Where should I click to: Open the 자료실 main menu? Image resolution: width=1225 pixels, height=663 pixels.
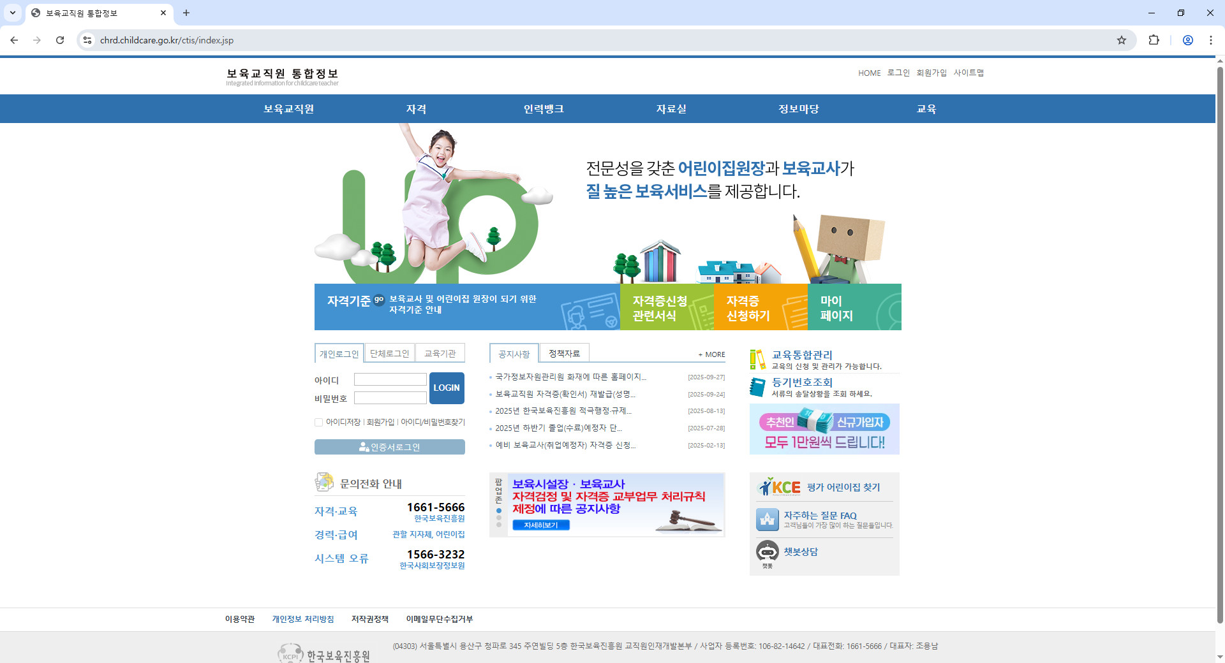click(x=671, y=109)
